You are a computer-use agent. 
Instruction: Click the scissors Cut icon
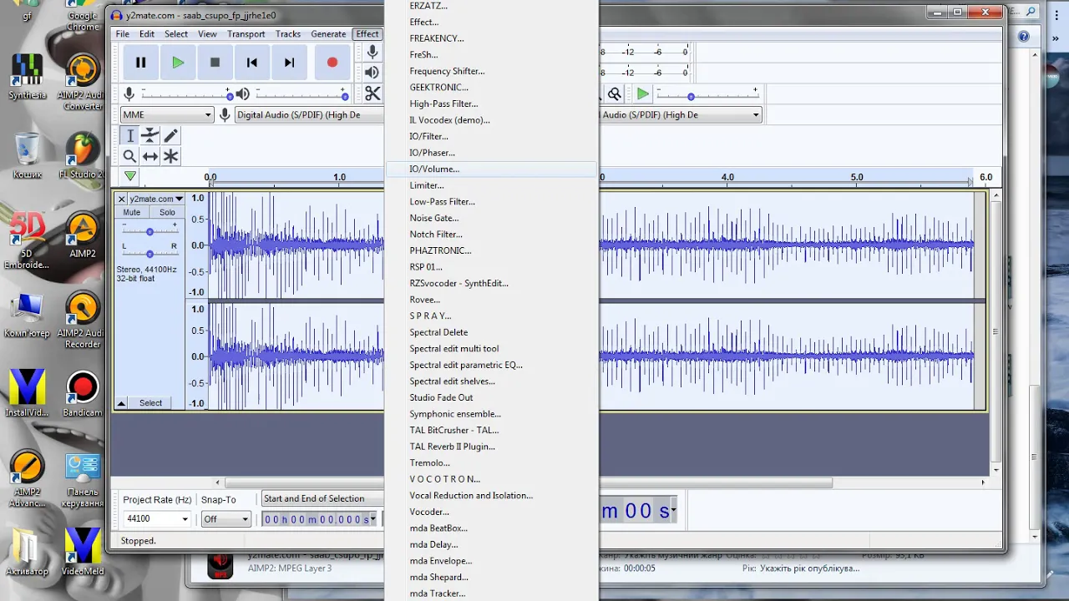coord(372,93)
